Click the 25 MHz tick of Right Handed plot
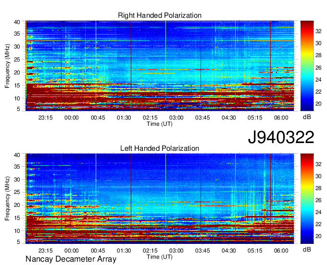The image size is (327, 265). [x=17, y=60]
